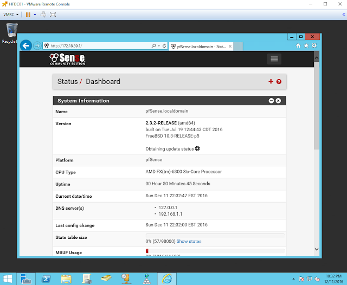Show hidden system tray icons arrow

point(293,279)
